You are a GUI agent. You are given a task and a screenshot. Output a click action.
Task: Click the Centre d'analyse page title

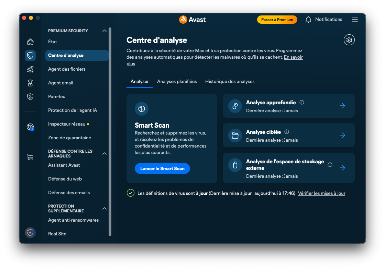(x=157, y=40)
